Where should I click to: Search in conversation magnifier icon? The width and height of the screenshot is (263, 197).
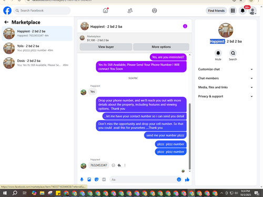click(x=233, y=53)
